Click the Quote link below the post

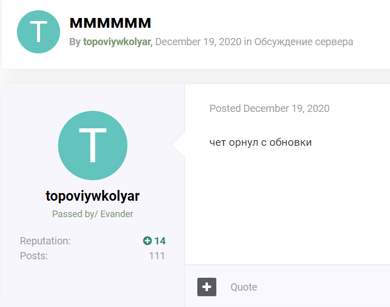click(x=244, y=287)
